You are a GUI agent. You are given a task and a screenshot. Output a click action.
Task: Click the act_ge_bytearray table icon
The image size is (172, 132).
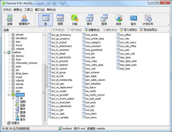[x=50, y=35]
